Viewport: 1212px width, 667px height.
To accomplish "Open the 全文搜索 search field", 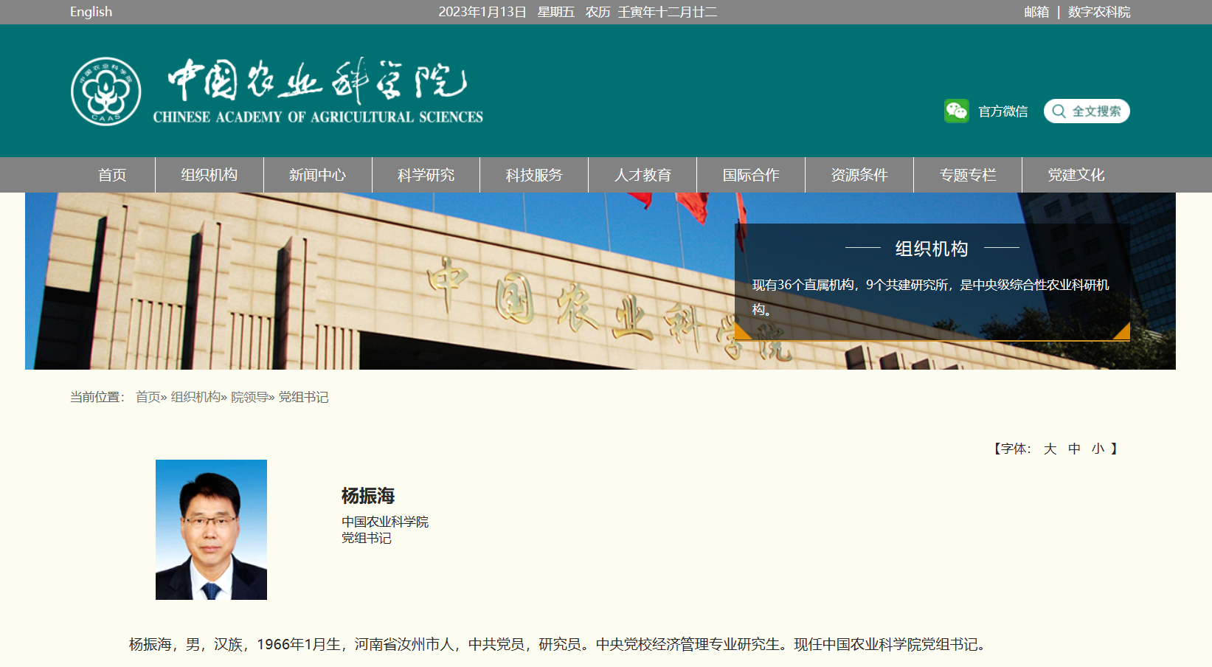I will tap(1096, 111).
